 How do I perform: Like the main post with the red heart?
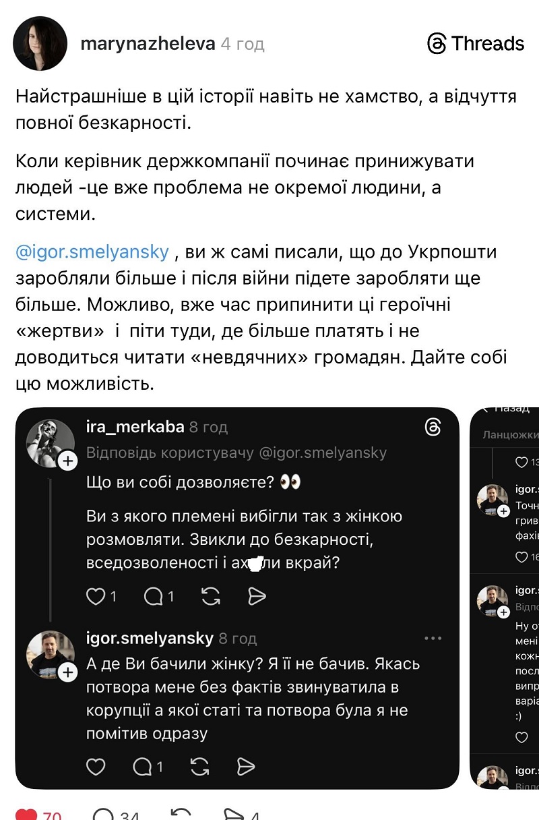26,815
